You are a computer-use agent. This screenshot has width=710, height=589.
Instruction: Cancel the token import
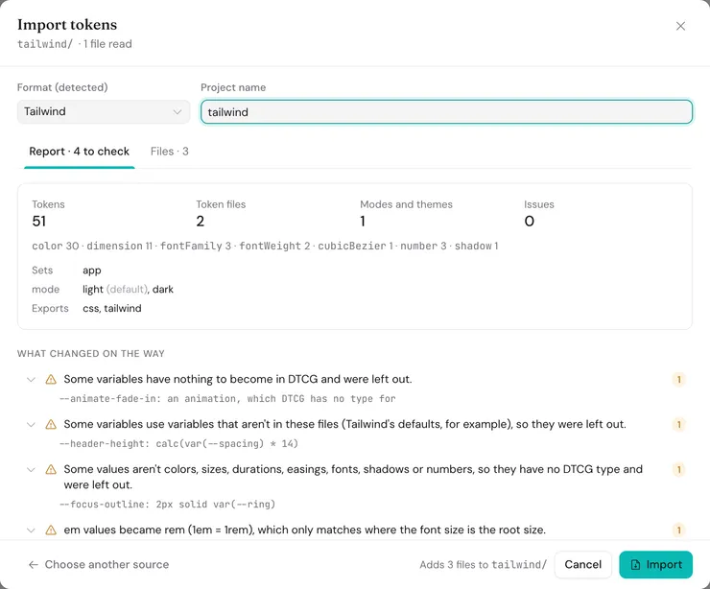pos(582,565)
